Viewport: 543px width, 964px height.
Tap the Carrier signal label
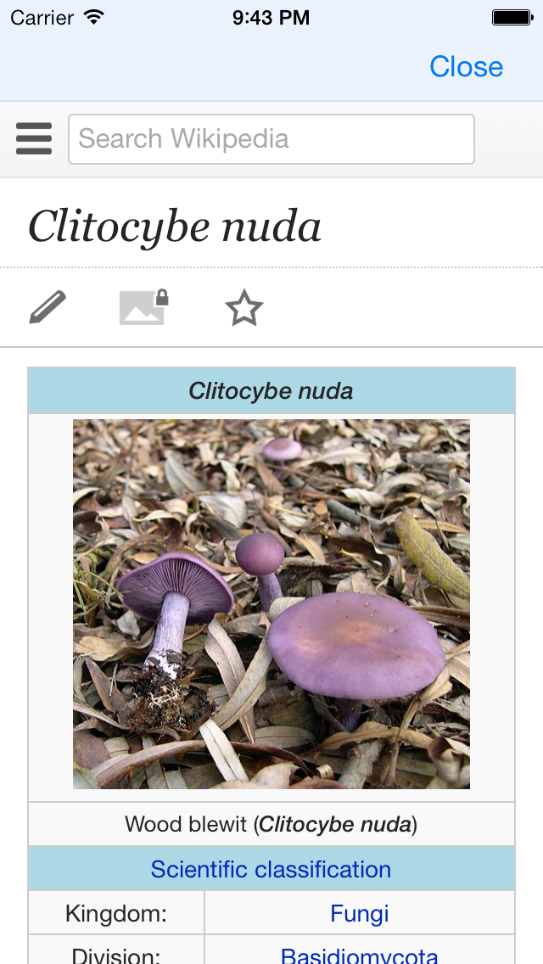coord(42,17)
